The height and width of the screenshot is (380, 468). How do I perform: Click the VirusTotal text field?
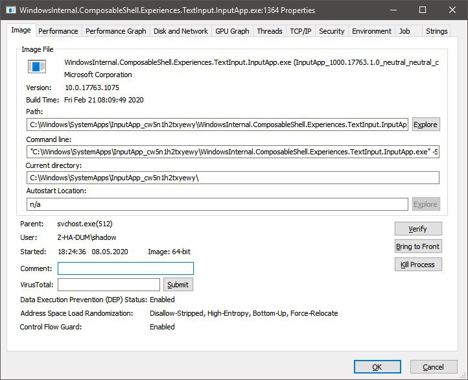pyautogui.click(x=109, y=285)
